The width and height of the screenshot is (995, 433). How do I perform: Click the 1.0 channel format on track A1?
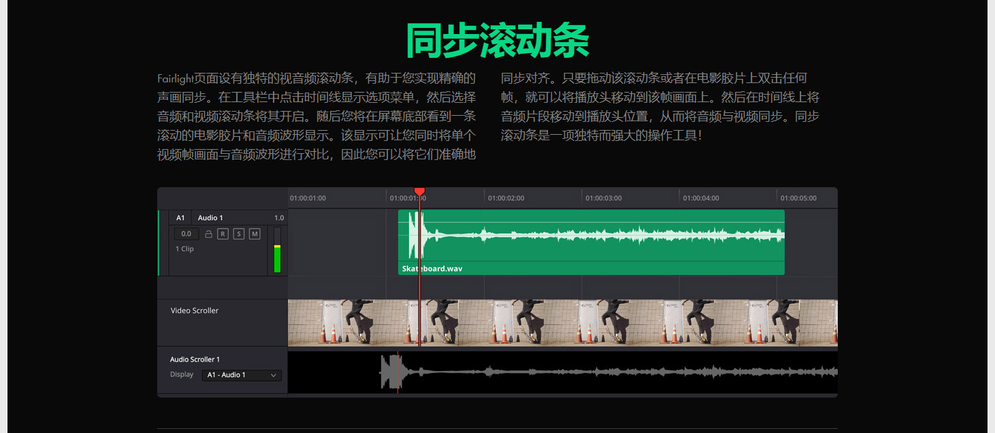tap(279, 218)
